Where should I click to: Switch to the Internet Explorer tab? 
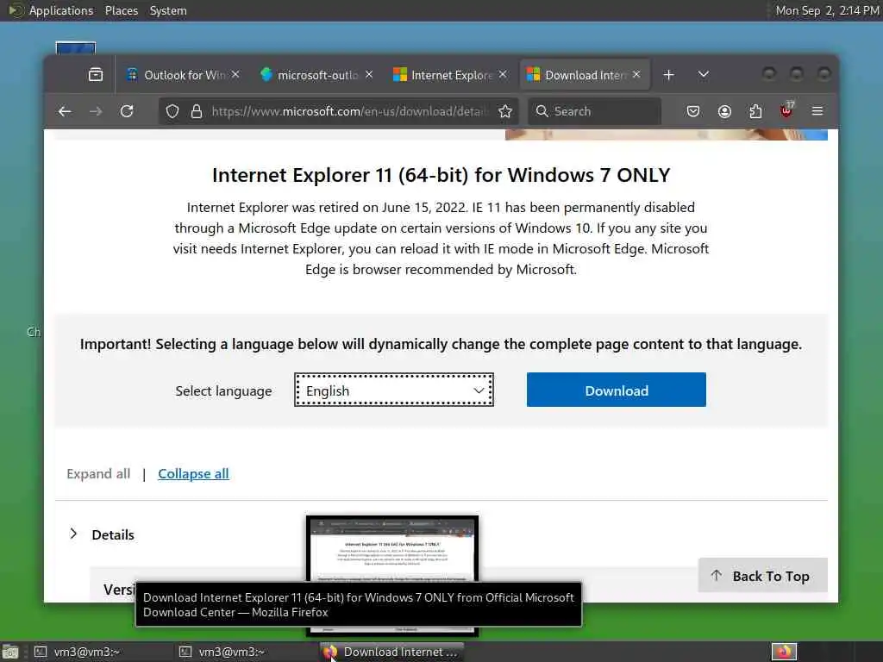pyautogui.click(x=450, y=75)
